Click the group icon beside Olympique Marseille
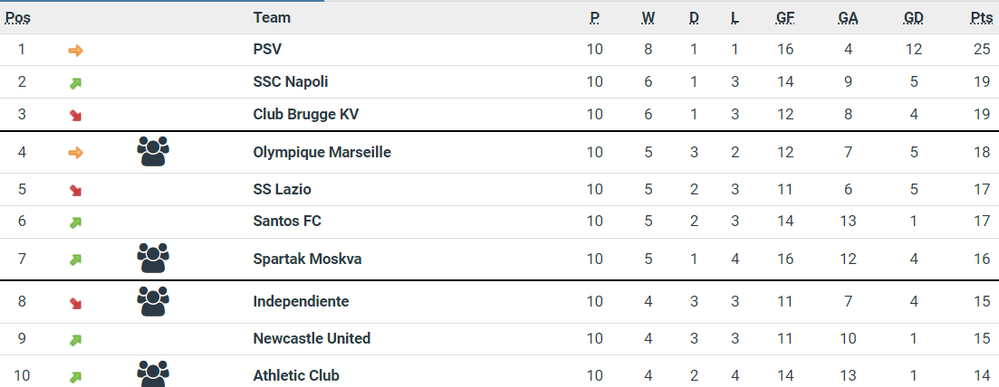 click(x=153, y=151)
